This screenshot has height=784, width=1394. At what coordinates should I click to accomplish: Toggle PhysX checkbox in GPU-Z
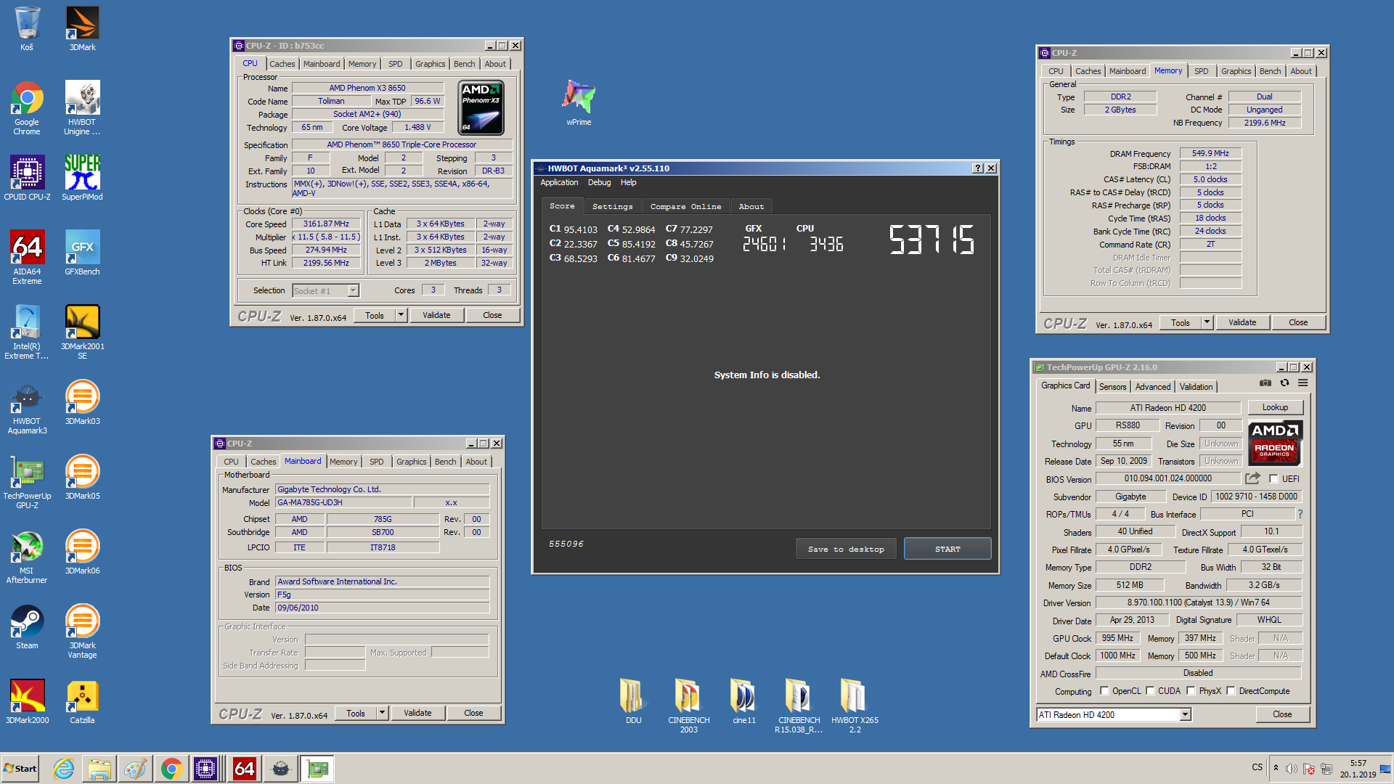1191,691
